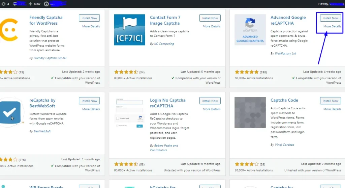The height and width of the screenshot is (188, 345).
Task: Open More Details for Advanced Google reCAPTCHA
Action: pos(332,26)
